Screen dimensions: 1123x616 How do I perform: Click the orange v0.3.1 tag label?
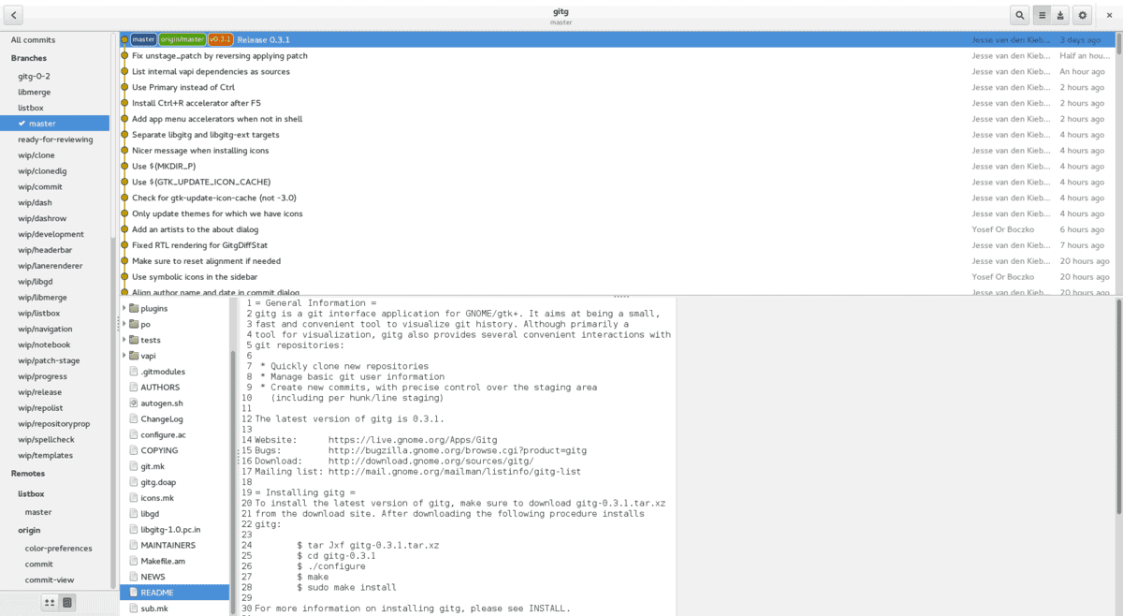click(x=221, y=40)
